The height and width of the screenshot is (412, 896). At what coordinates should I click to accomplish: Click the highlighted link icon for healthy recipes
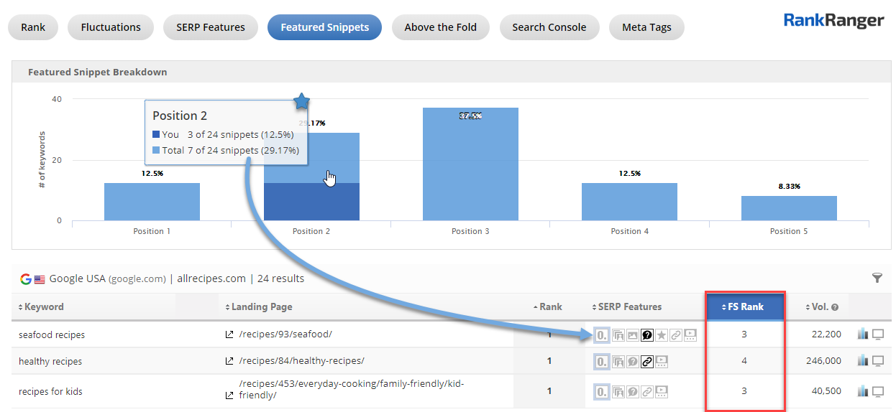point(646,362)
